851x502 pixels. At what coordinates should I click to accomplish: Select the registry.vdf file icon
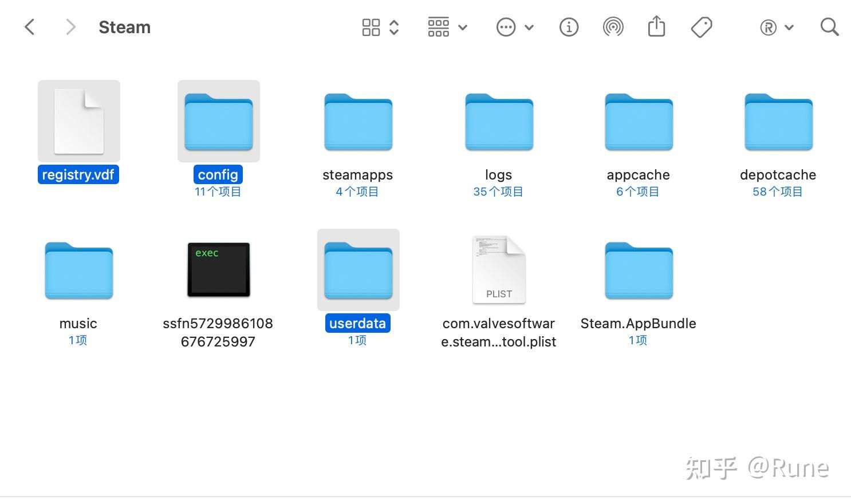(x=79, y=121)
